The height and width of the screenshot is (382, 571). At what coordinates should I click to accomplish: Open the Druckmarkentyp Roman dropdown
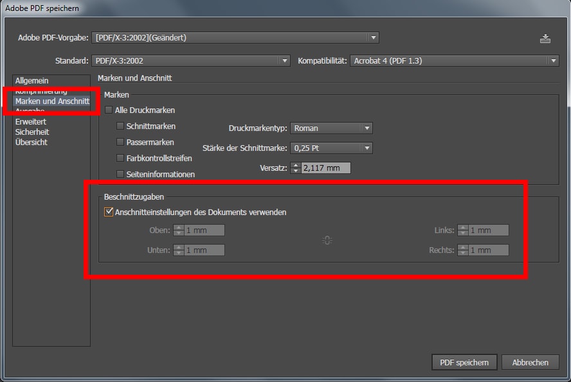(331, 128)
